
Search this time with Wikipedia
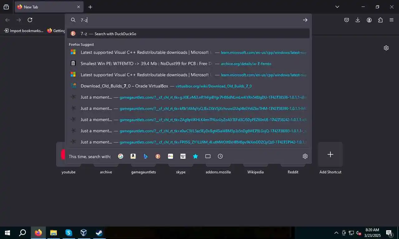tap(183, 156)
